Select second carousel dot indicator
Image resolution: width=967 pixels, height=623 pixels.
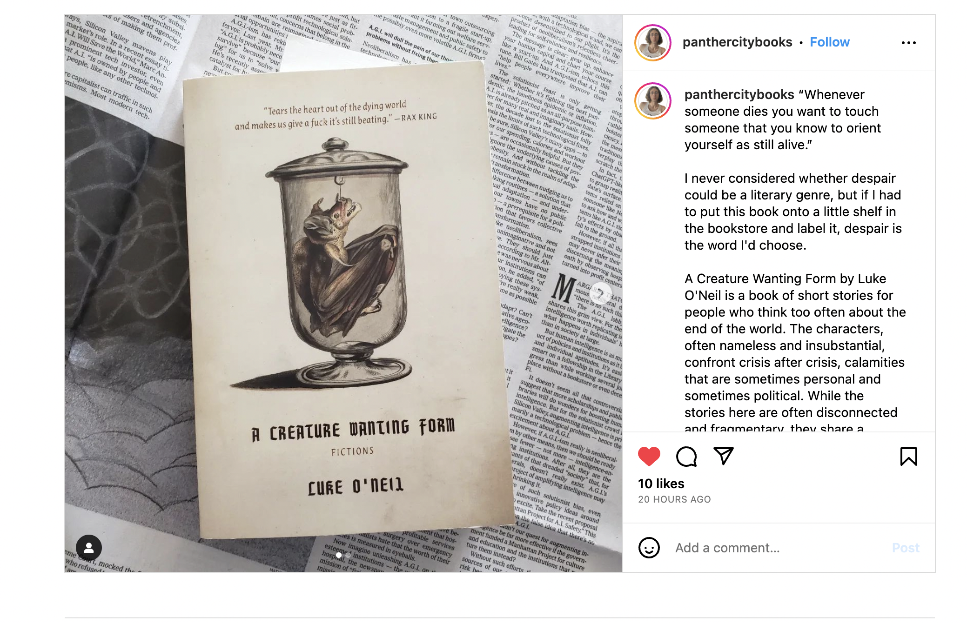348,555
